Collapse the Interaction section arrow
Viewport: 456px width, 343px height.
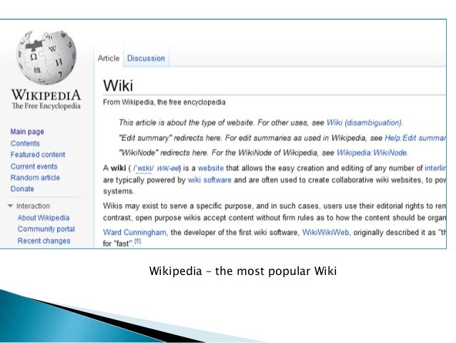pyautogui.click(x=10, y=206)
